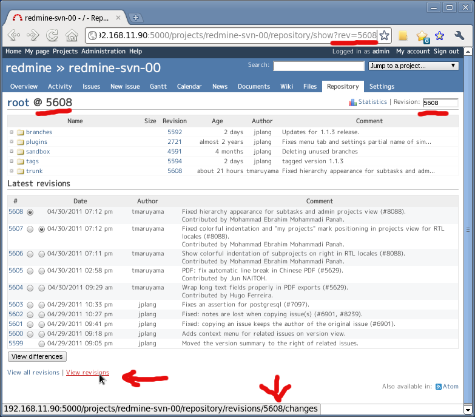Open the Calendar tab

pyautogui.click(x=189, y=86)
